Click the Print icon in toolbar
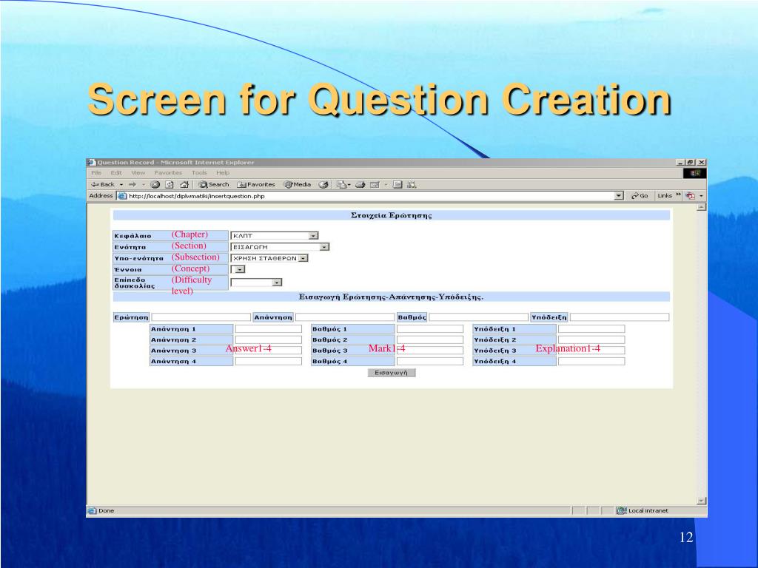 pyautogui.click(x=360, y=184)
